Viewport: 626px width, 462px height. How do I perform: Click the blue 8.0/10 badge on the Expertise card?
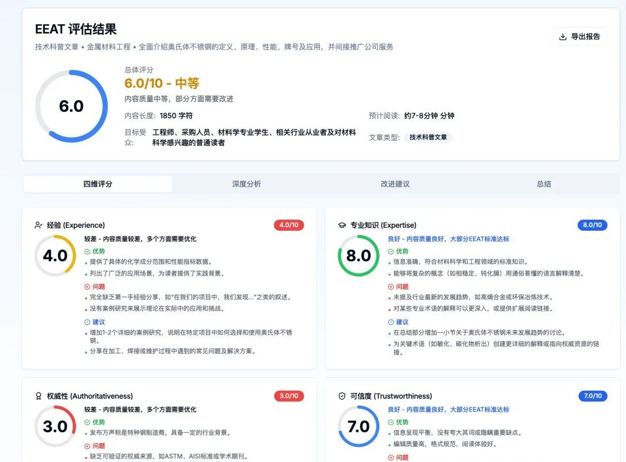[x=592, y=225]
